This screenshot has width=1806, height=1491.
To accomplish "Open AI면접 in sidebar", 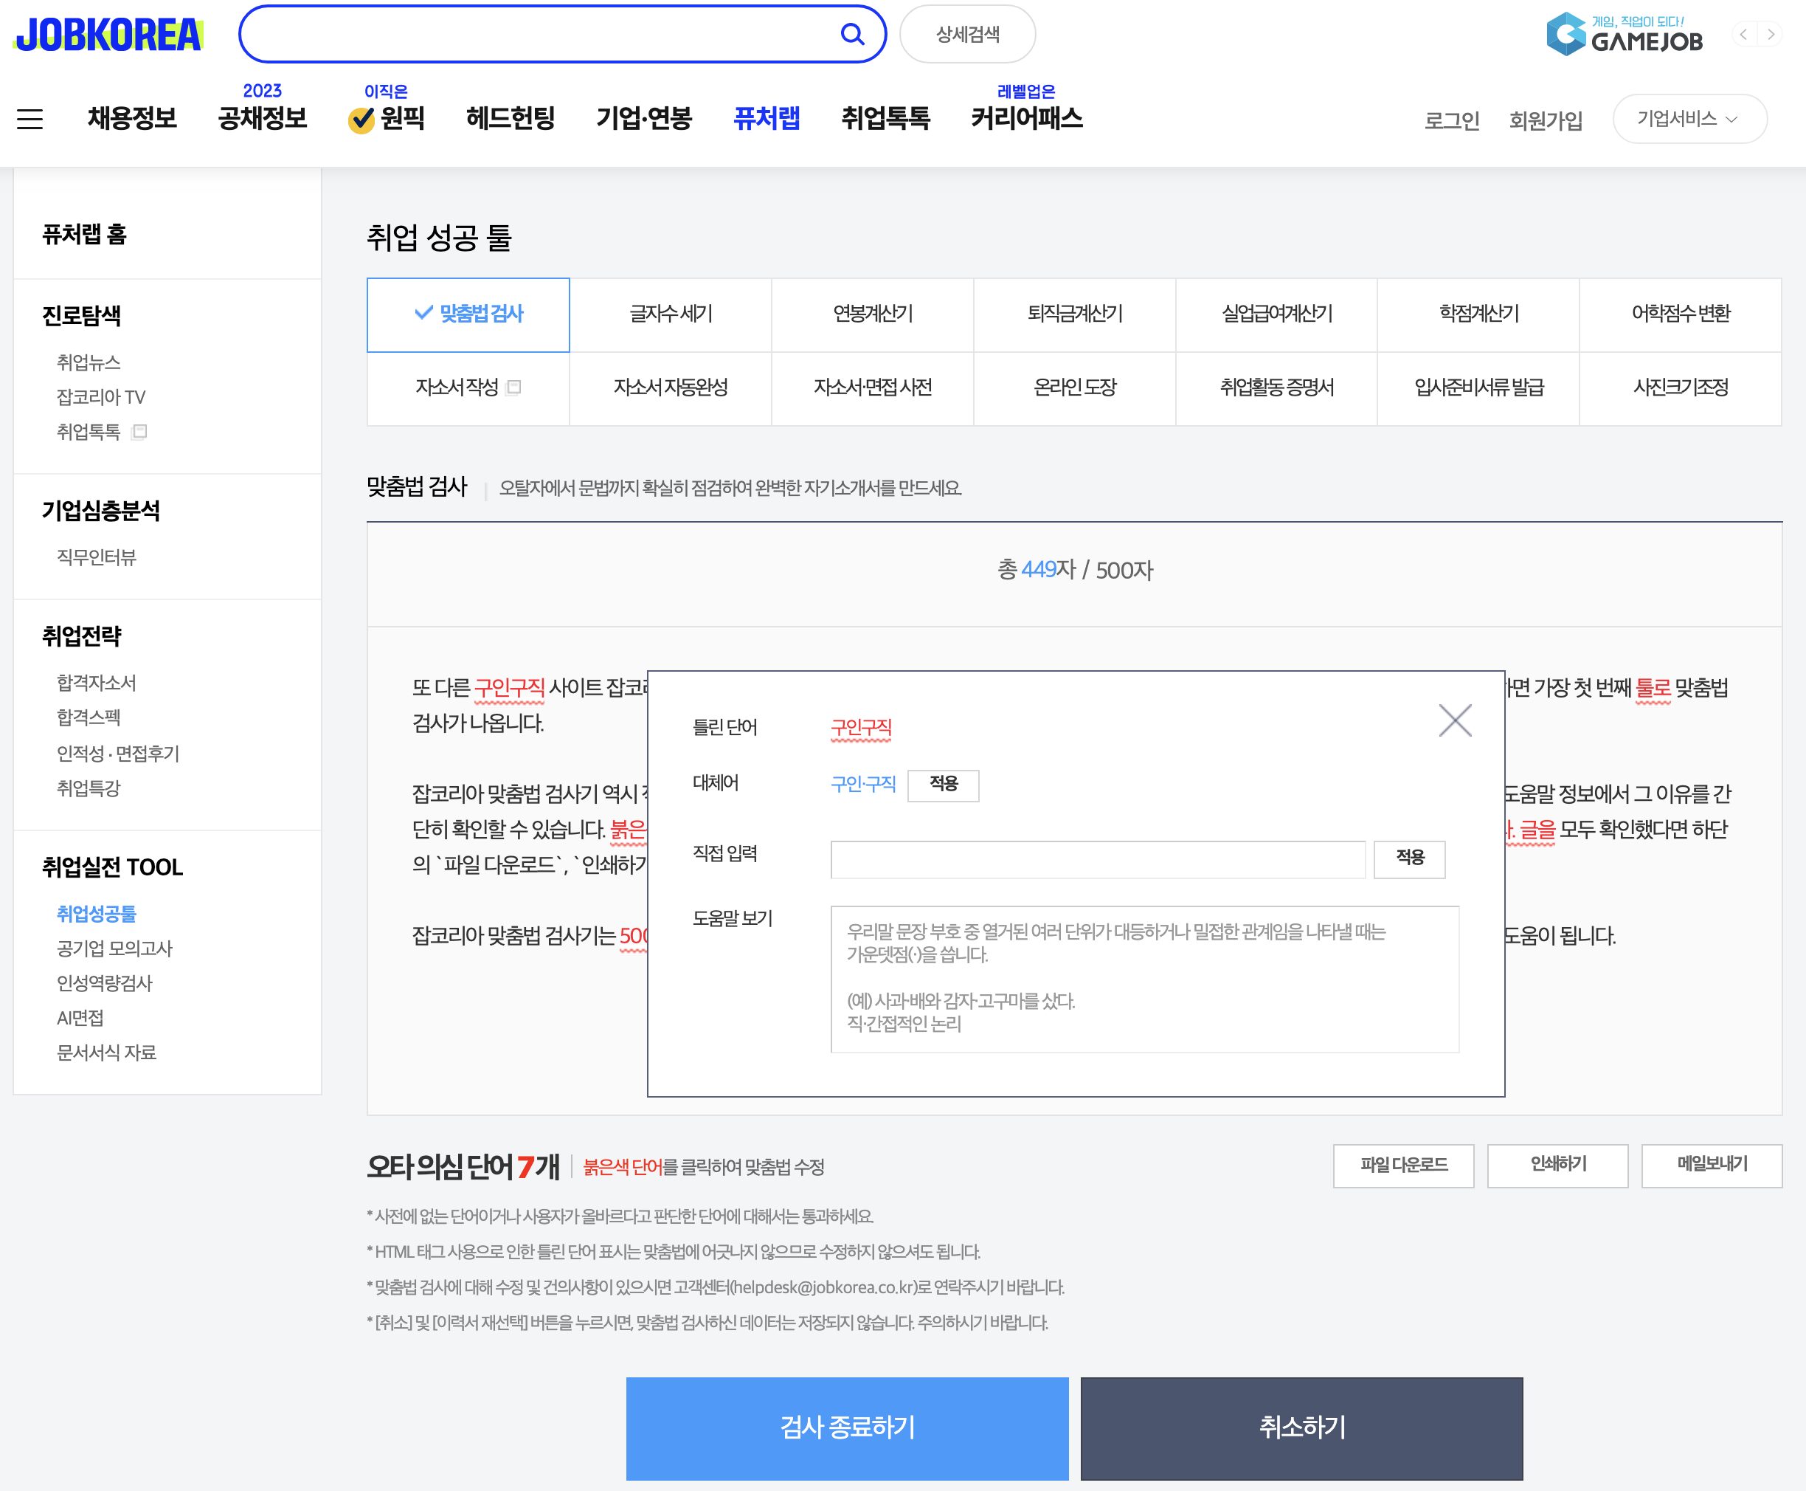I will 80,1018.
